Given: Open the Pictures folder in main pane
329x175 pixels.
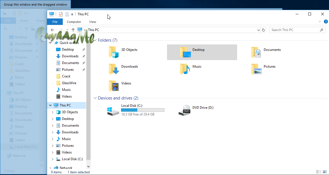Looking at the screenshot, I should (256, 69).
